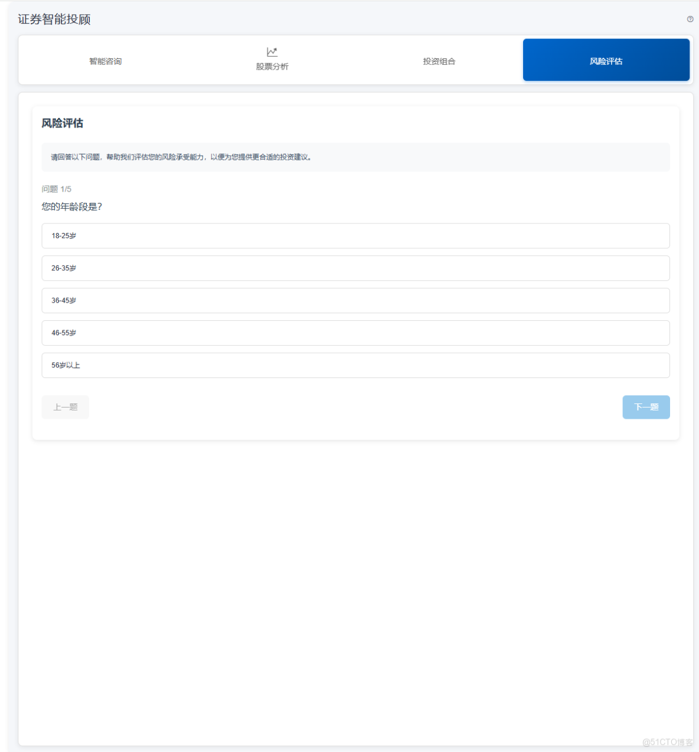This screenshot has width=699, height=752.
Task: Select the 26-35岁 age option
Action: [x=355, y=268]
